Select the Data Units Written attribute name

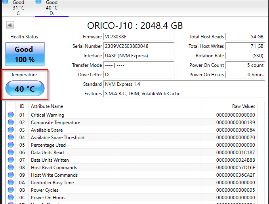pyautogui.click(x=50, y=160)
